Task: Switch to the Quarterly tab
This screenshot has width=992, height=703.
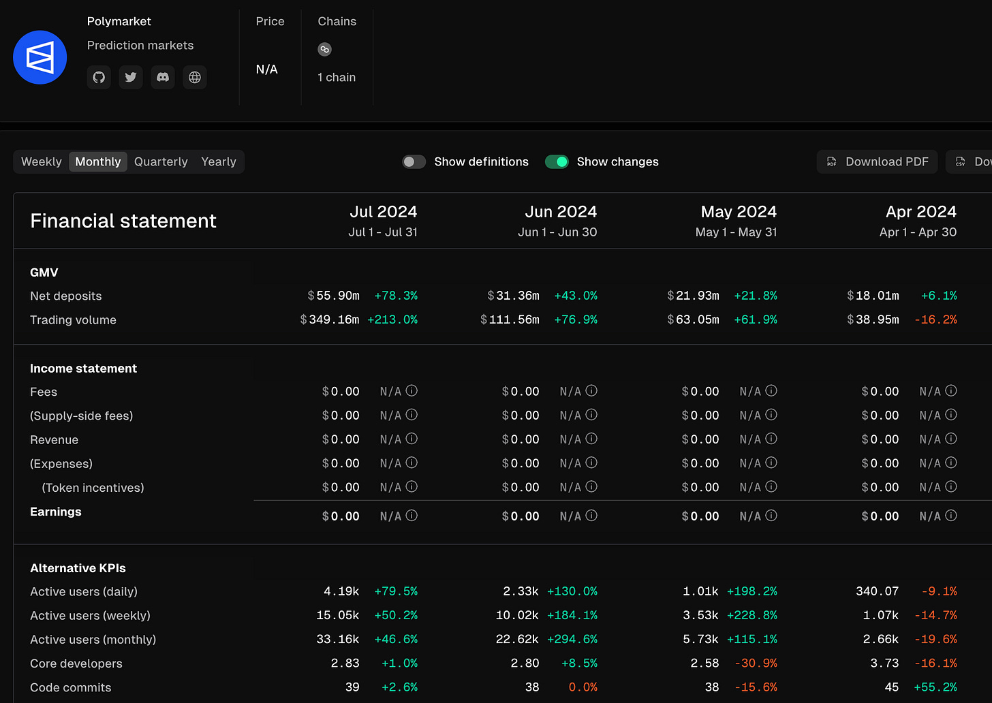Action: click(161, 161)
